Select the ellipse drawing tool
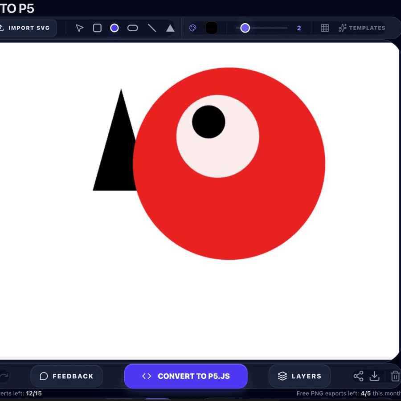 pyautogui.click(x=133, y=28)
